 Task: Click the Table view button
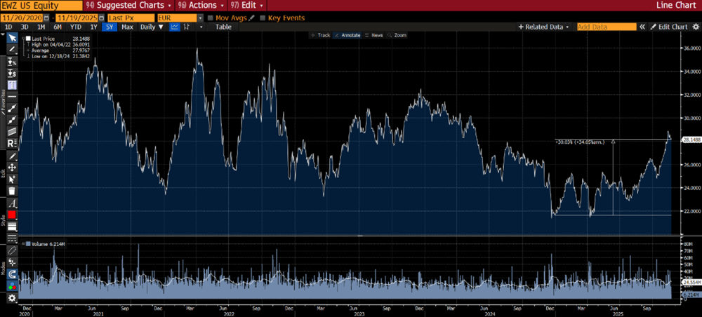tap(223, 27)
